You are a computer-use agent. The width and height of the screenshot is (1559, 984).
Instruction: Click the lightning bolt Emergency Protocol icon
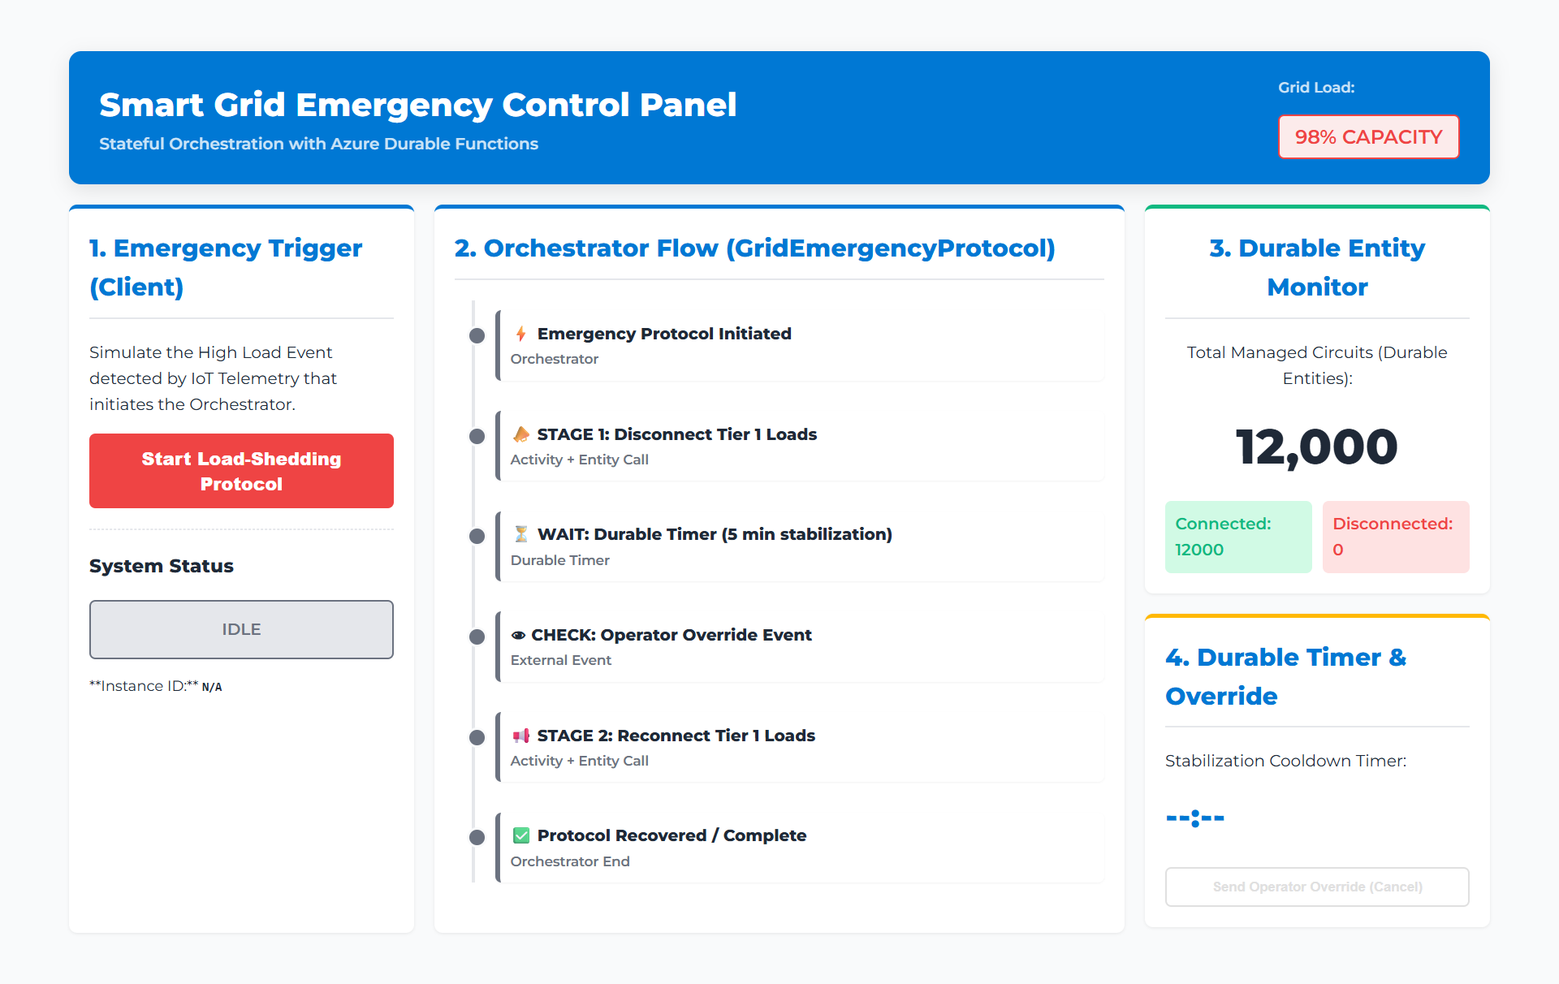[521, 334]
